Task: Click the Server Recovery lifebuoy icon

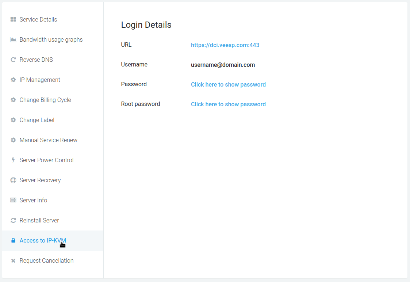Action: [x=13, y=180]
